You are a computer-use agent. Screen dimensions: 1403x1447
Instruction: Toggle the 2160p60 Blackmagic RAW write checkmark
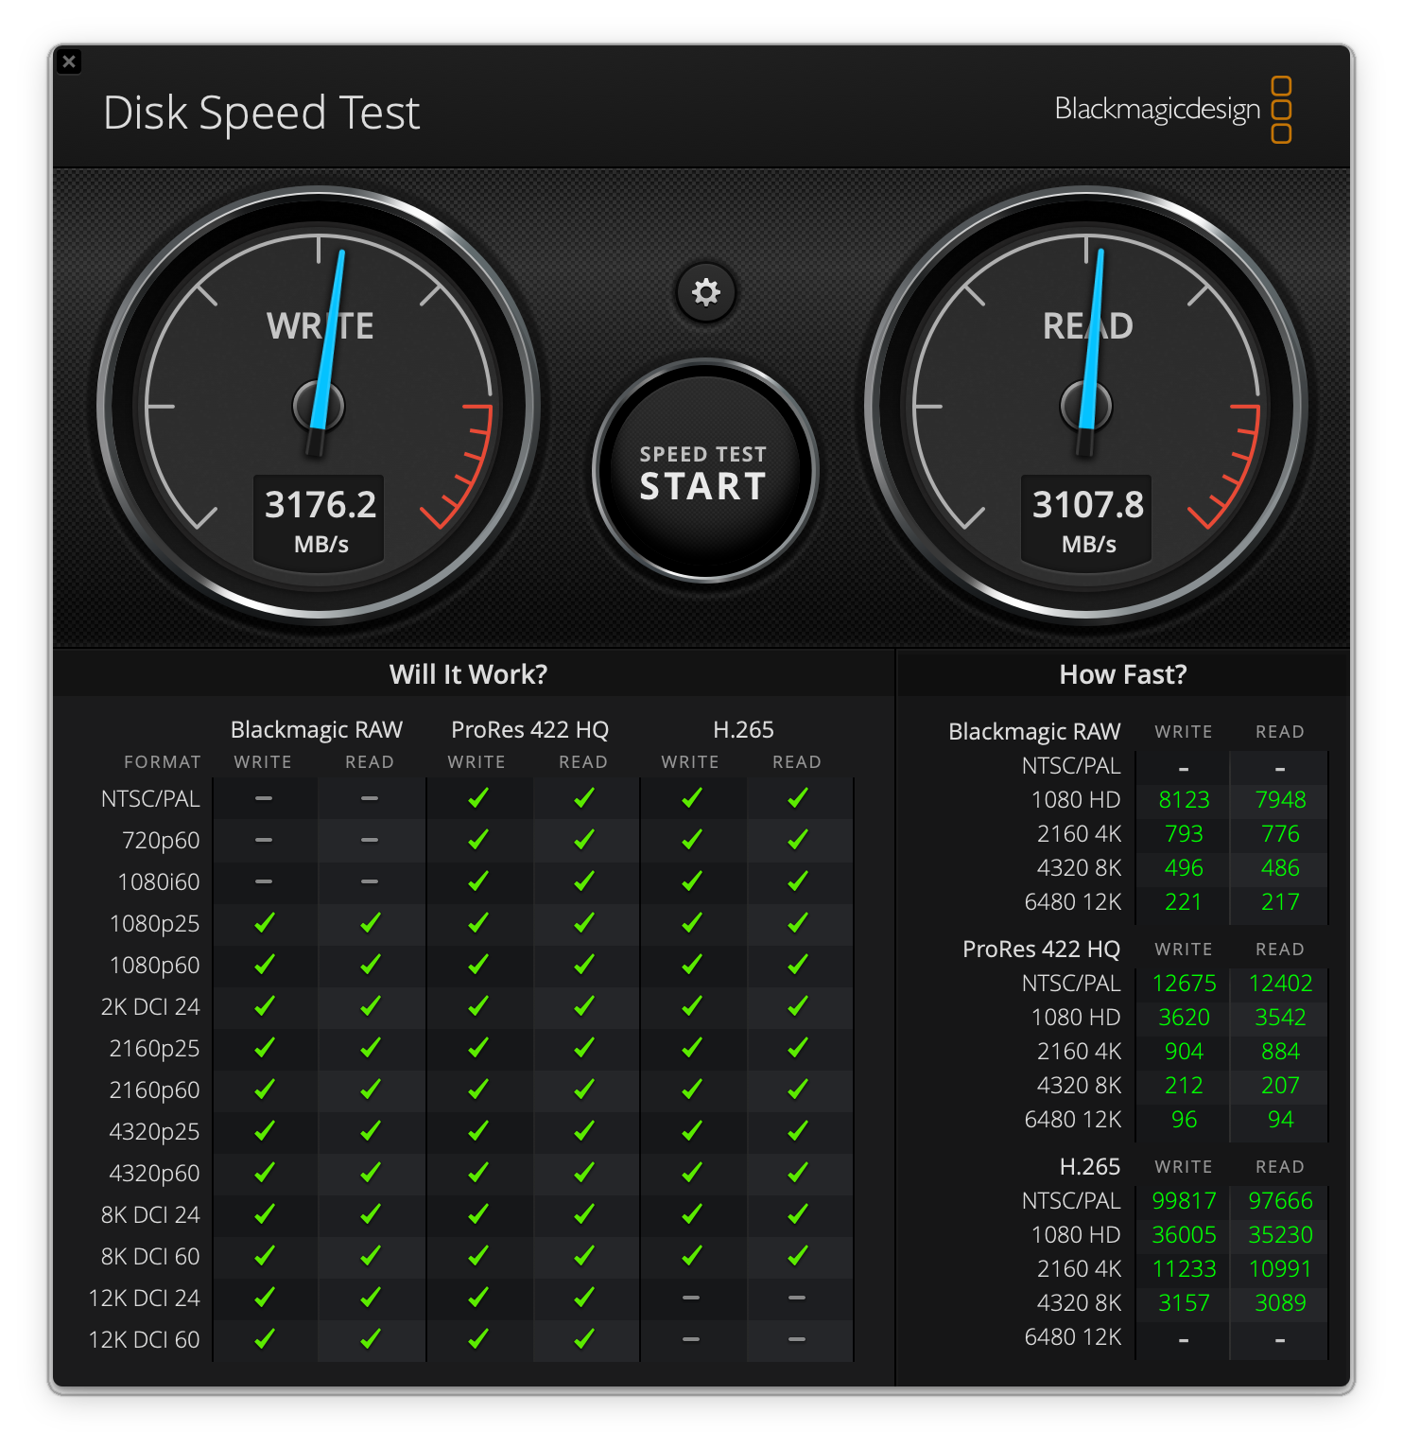point(264,1090)
